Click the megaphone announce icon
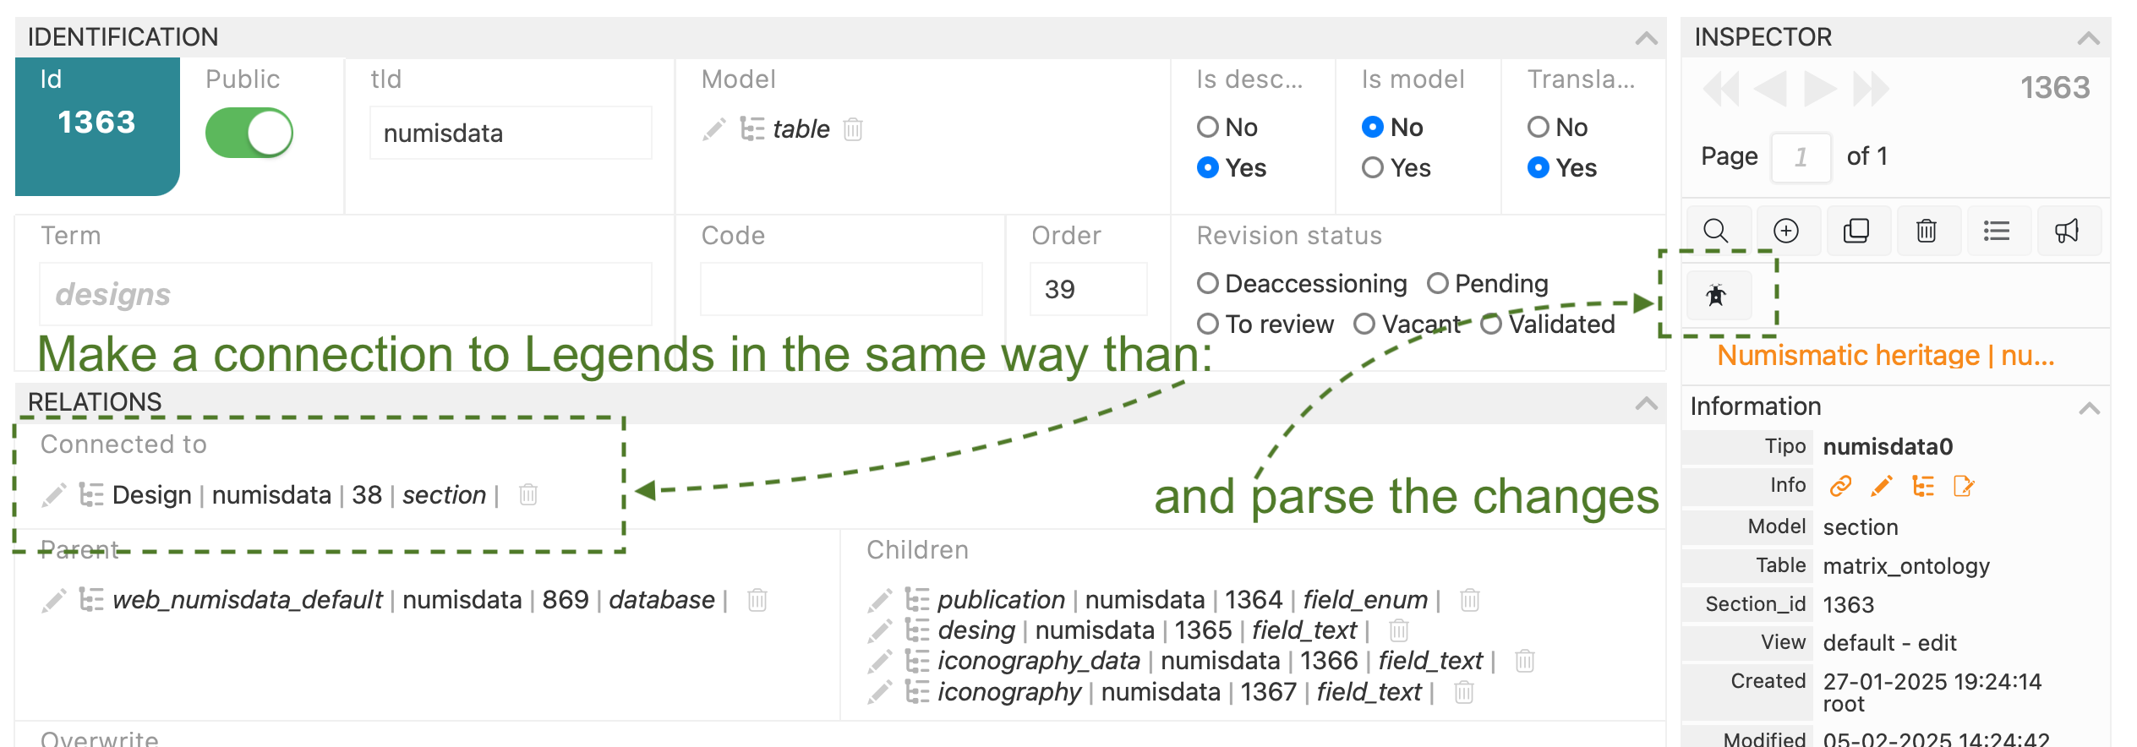Viewport: 2137px width, 747px height. 2066,231
